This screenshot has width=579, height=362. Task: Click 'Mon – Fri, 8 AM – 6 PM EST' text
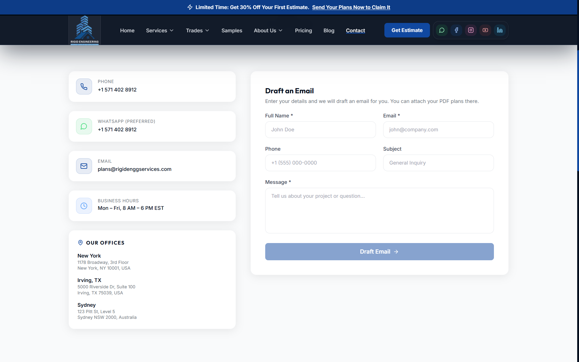point(131,208)
